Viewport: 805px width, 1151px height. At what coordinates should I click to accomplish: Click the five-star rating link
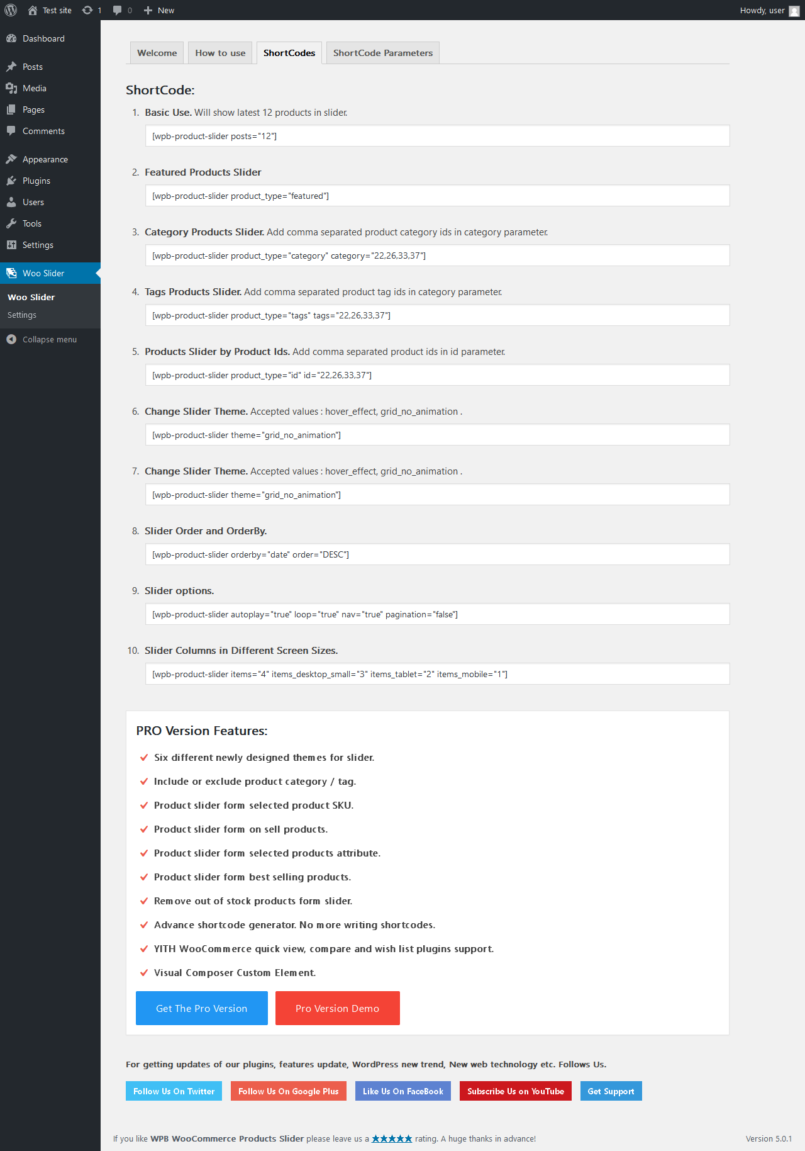(x=392, y=1138)
